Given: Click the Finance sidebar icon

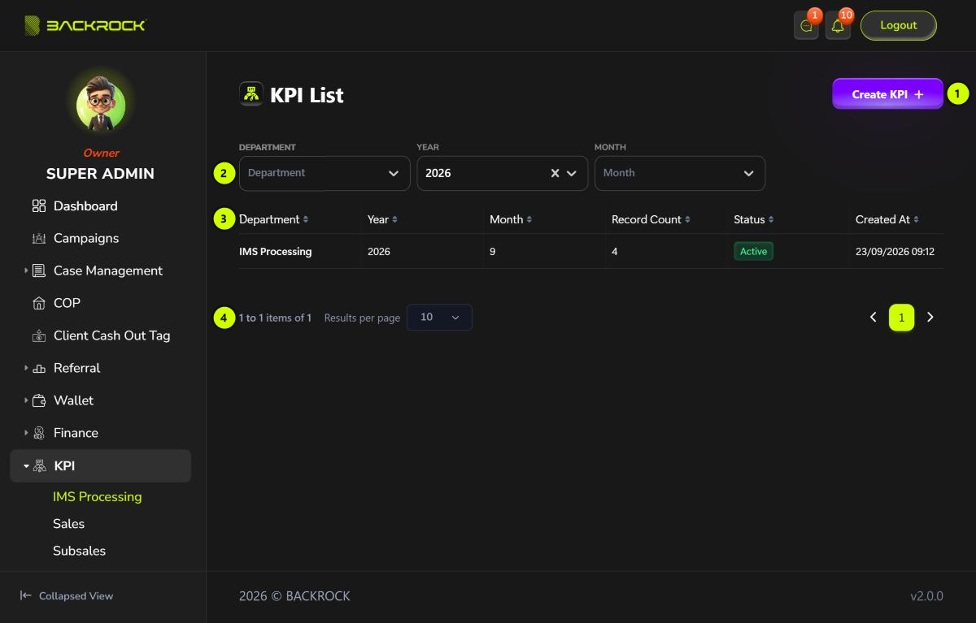Looking at the screenshot, I should [39, 434].
